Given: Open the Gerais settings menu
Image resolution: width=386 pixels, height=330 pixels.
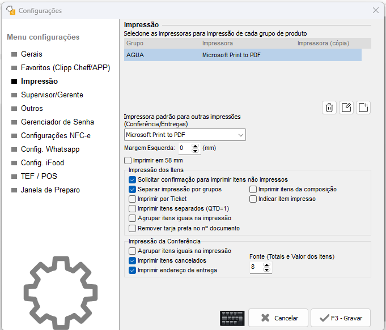Looking at the screenshot, I should click(x=32, y=54).
